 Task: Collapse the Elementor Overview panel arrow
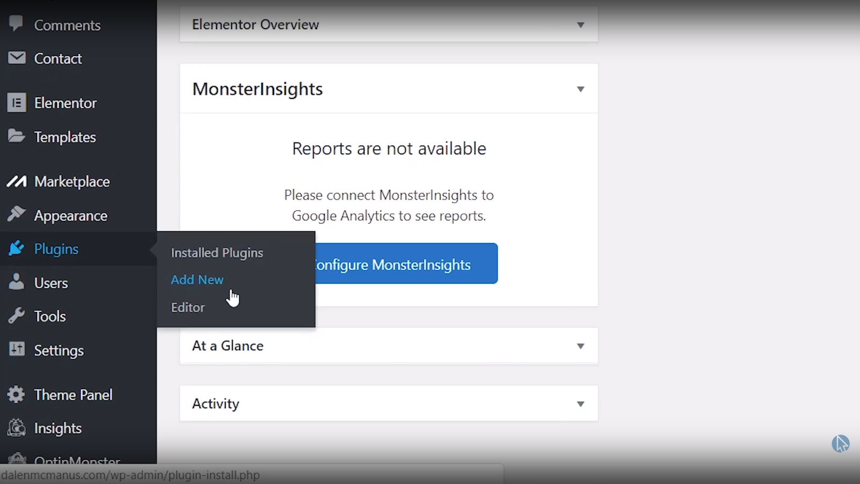(580, 25)
